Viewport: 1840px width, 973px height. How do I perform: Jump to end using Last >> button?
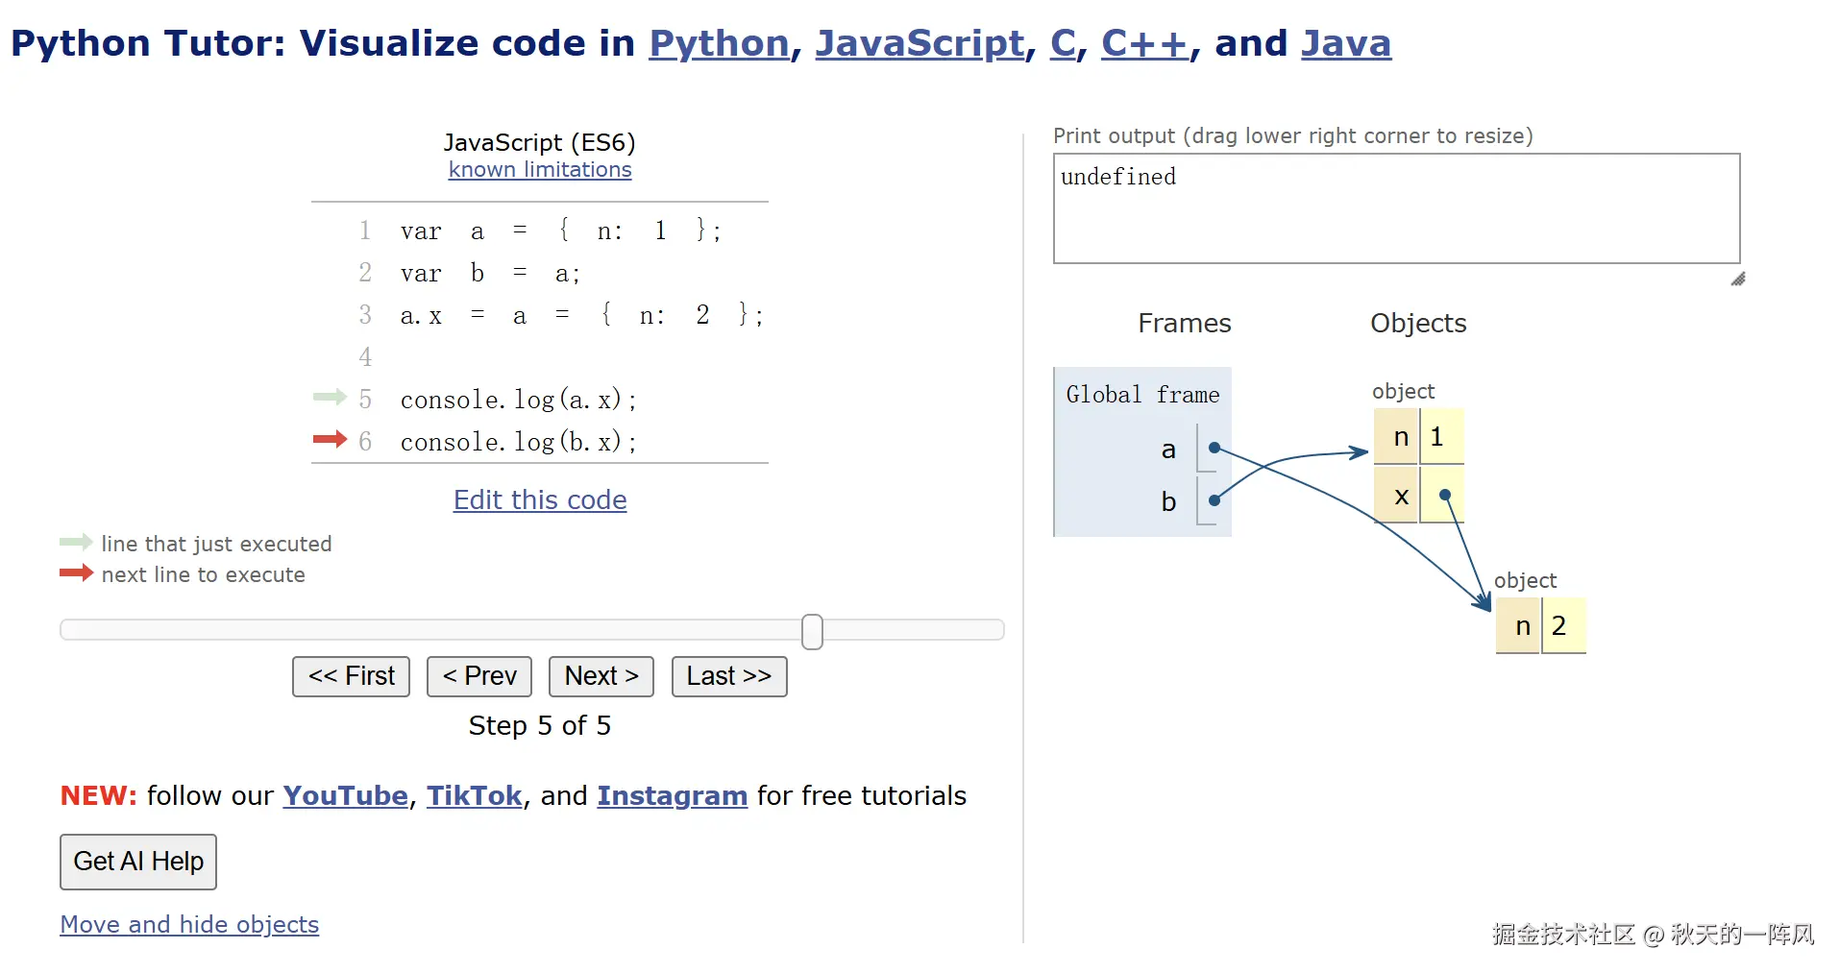point(729,676)
